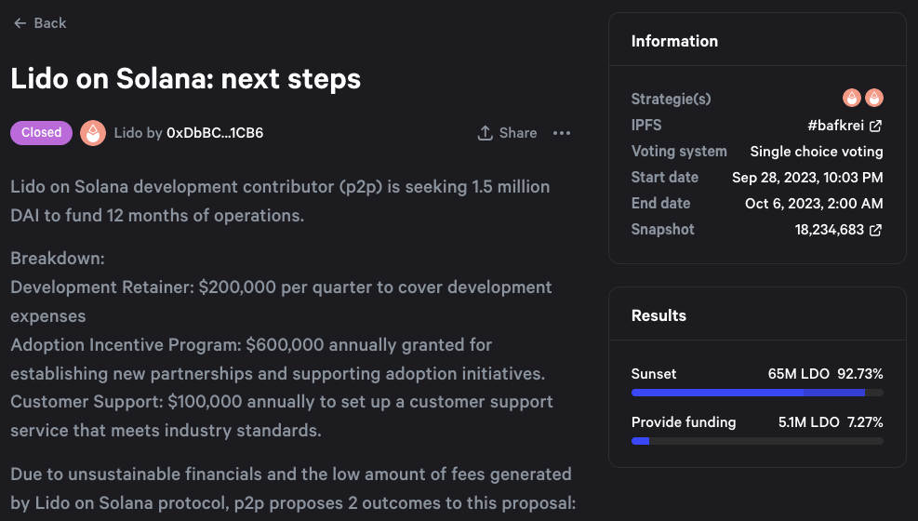Click the Lido avatar beside author

pos(93,133)
